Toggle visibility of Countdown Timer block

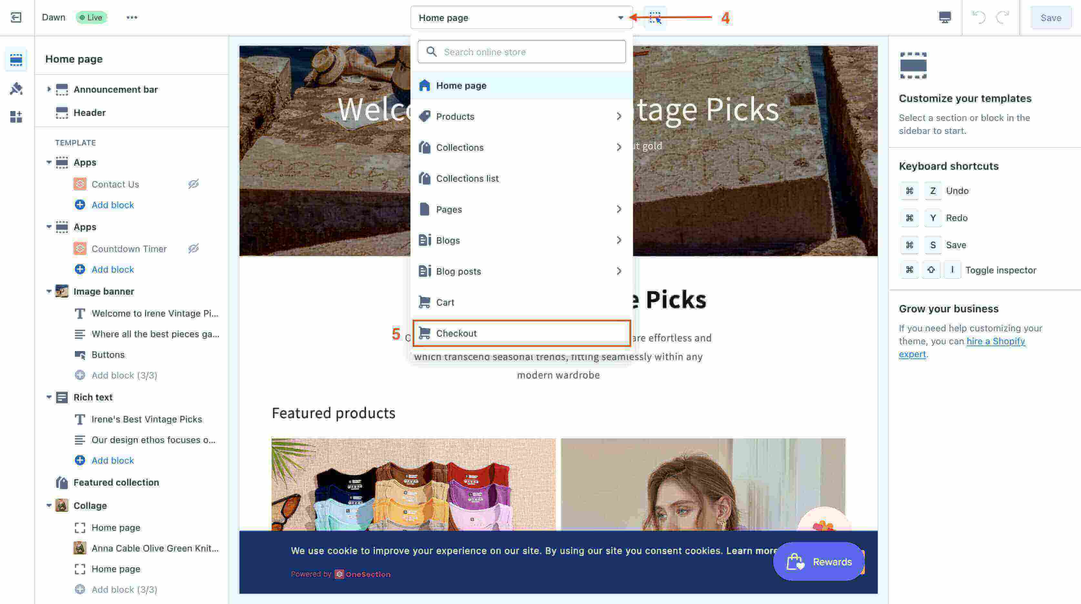click(193, 248)
